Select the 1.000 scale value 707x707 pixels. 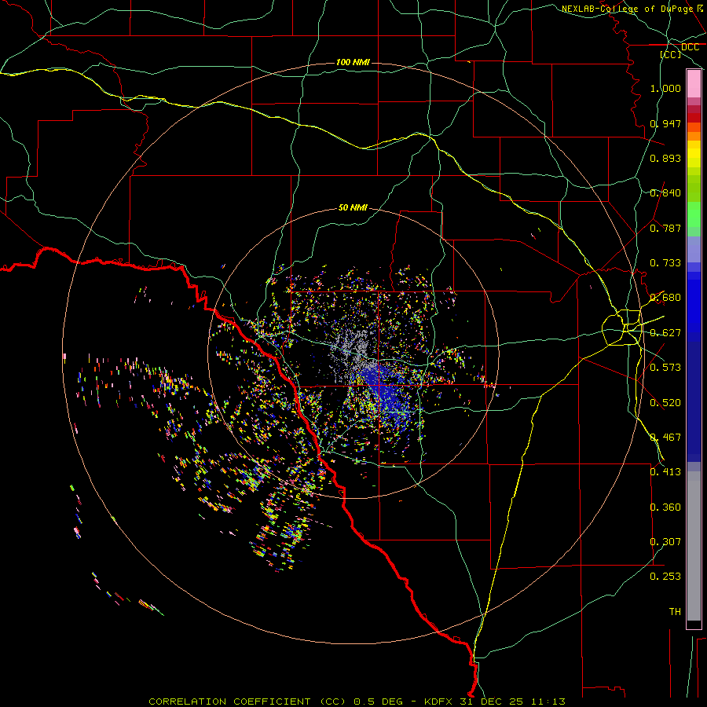tap(665, 88)
